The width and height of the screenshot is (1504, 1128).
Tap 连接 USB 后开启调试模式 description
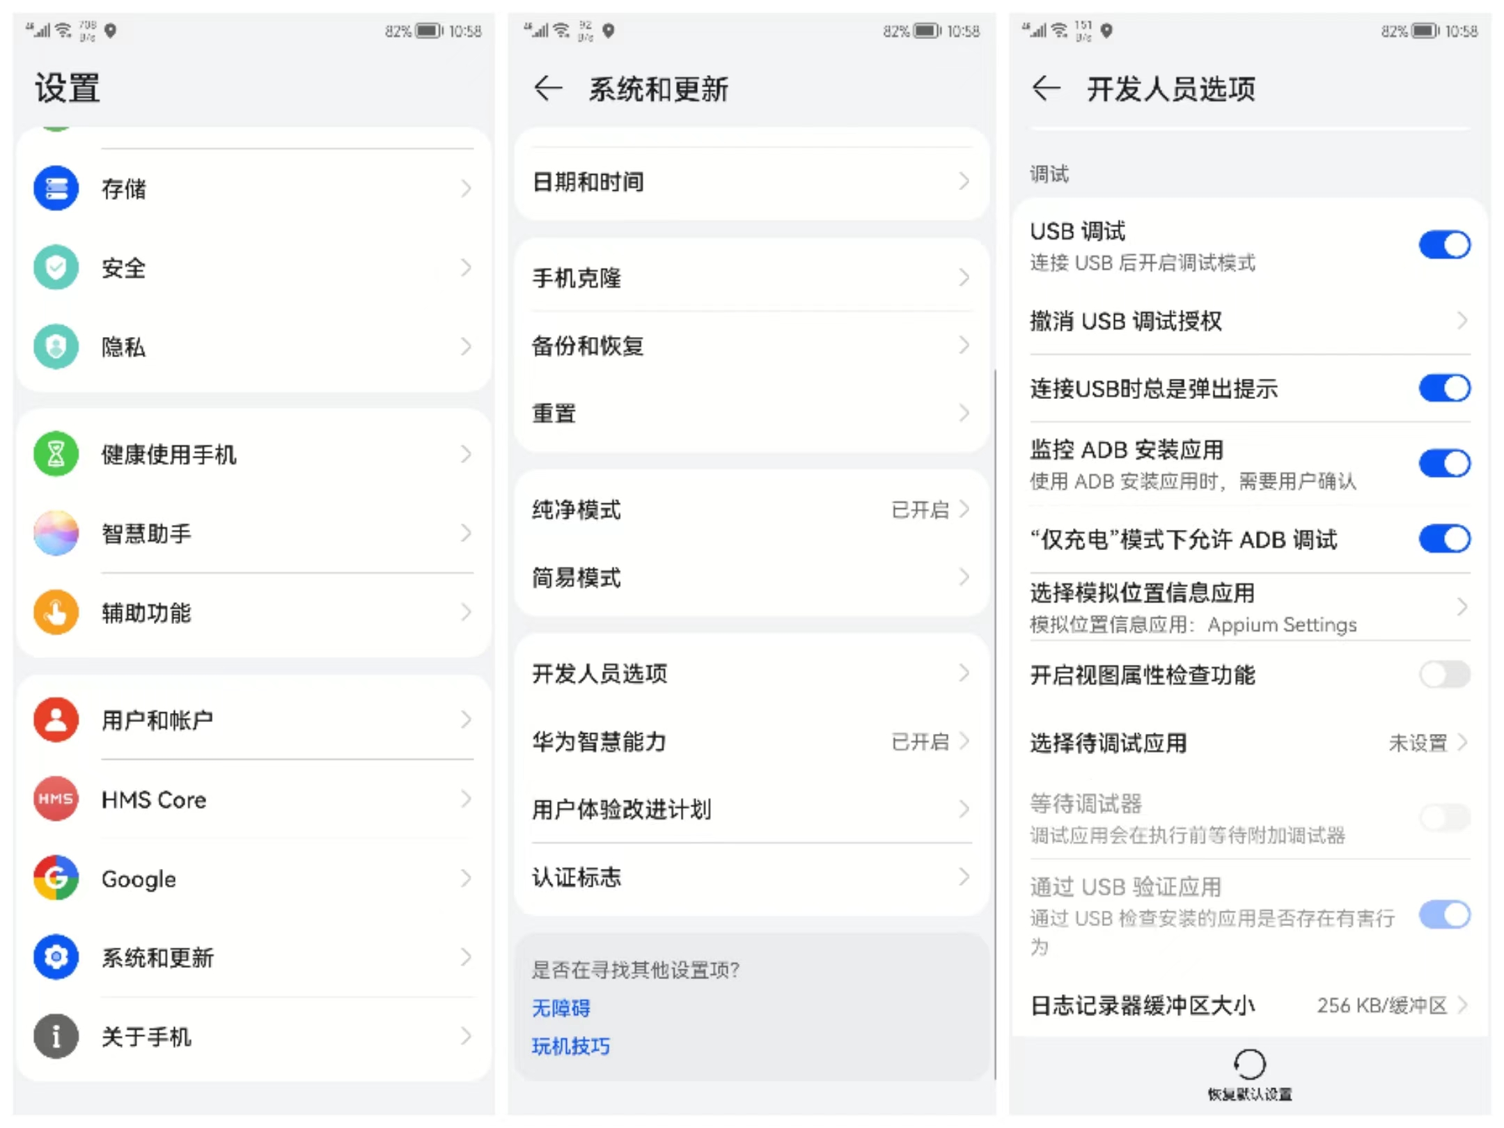click(x=1143, y=263)
